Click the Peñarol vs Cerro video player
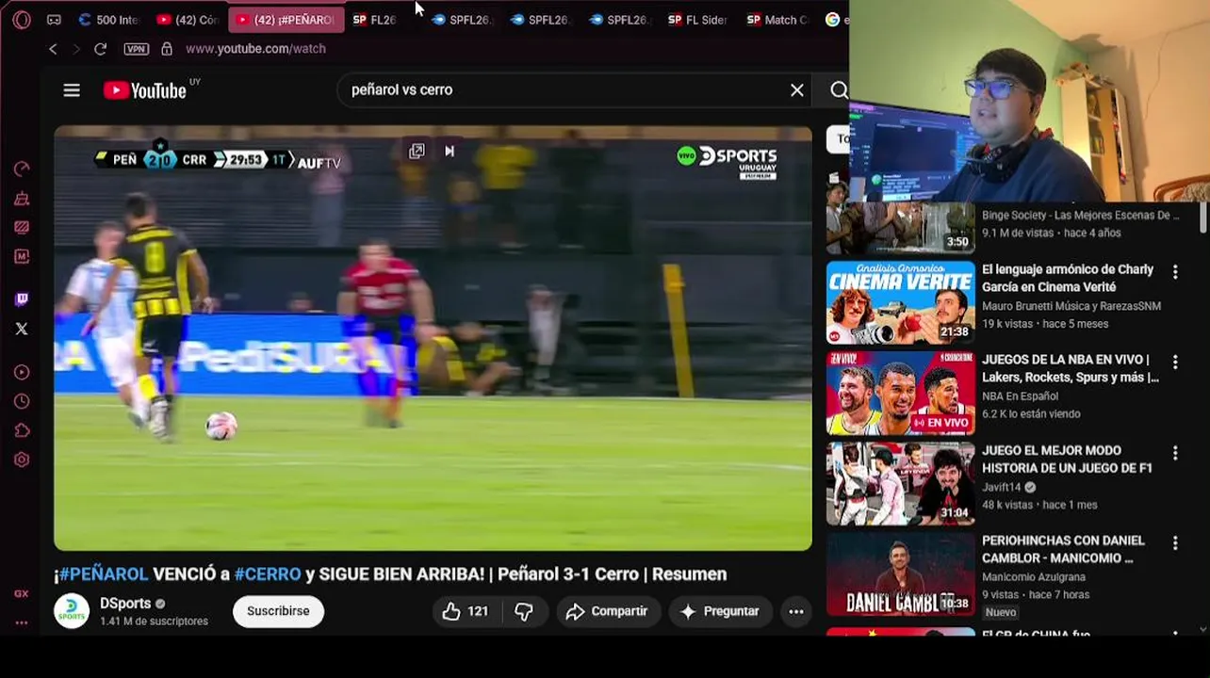1210x678 pixels. [433, 338]
